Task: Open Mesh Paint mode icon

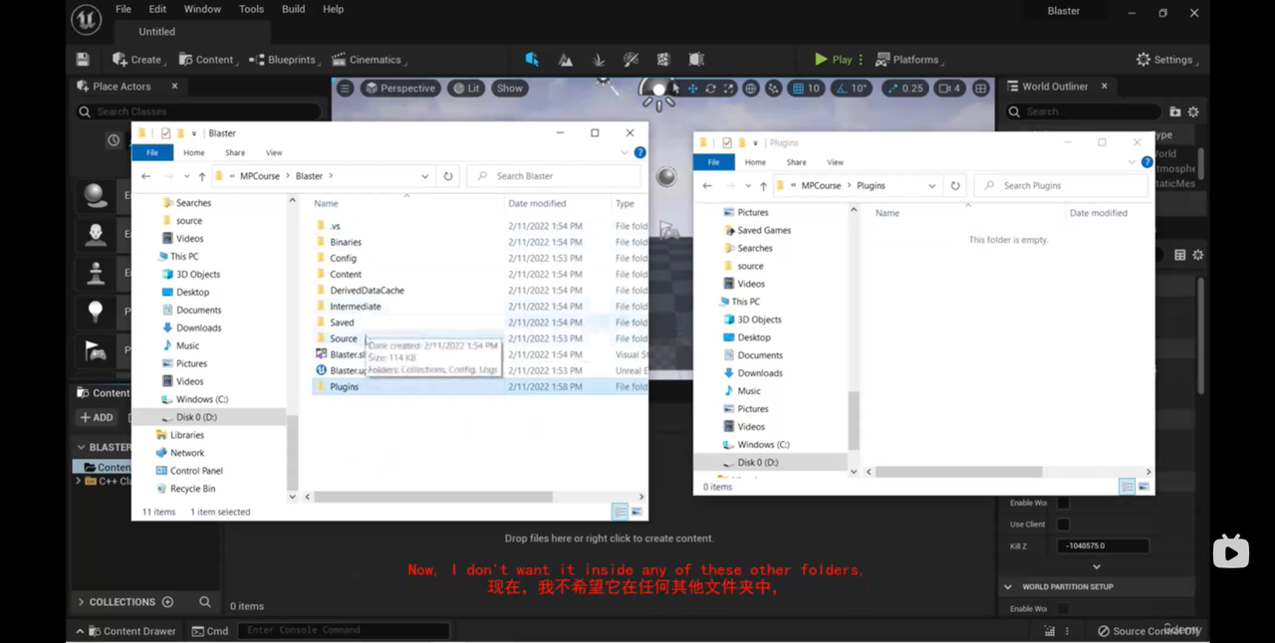Action: (632, 60)
